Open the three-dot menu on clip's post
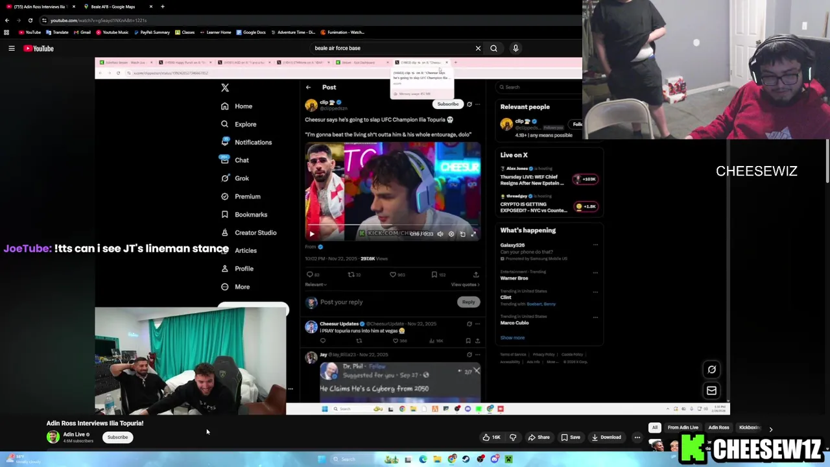Screen dimensions: 830x467 pyautogui.click(x=477, y=104)
